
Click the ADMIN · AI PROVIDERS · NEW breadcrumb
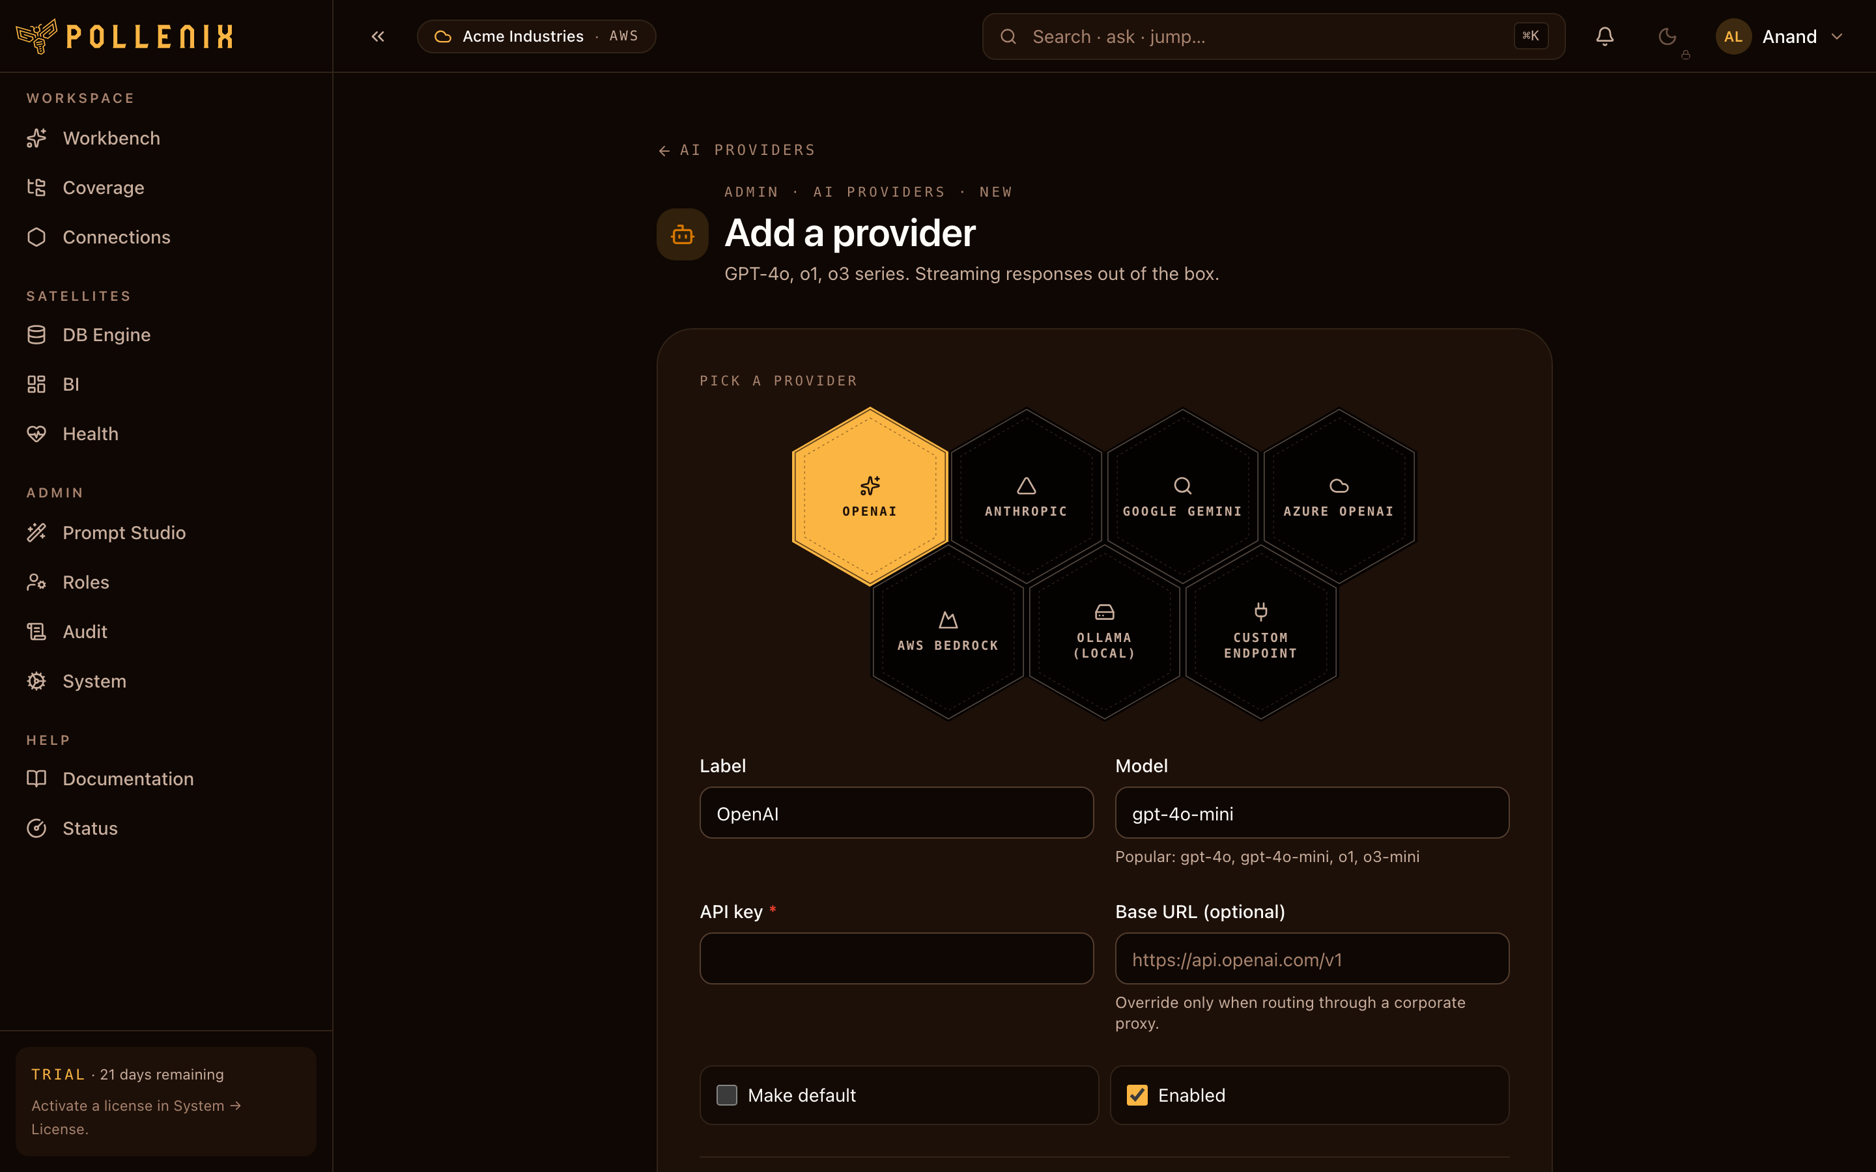(868, 191)
